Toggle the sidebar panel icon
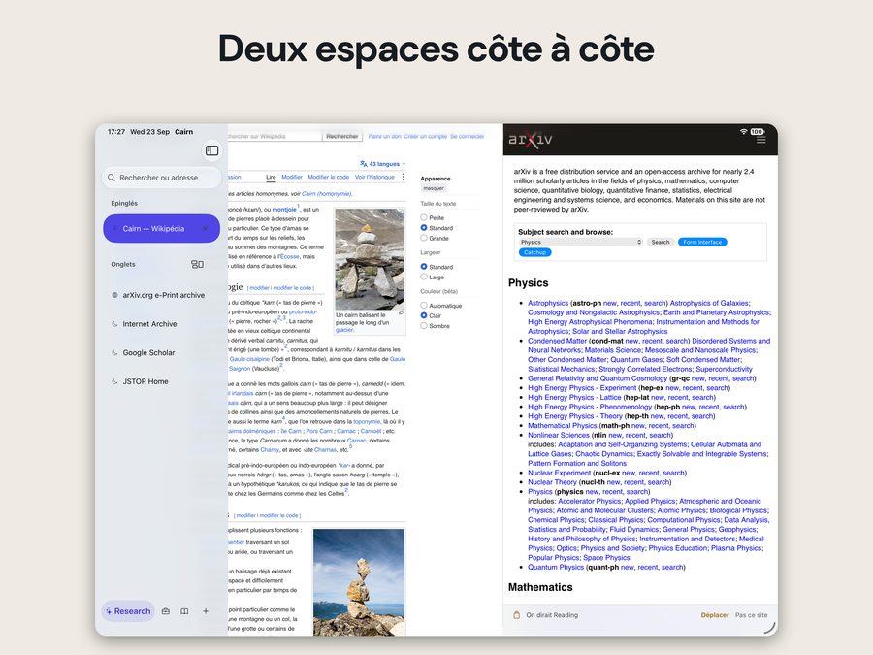 pyautogui.click(x=211, y=150)
